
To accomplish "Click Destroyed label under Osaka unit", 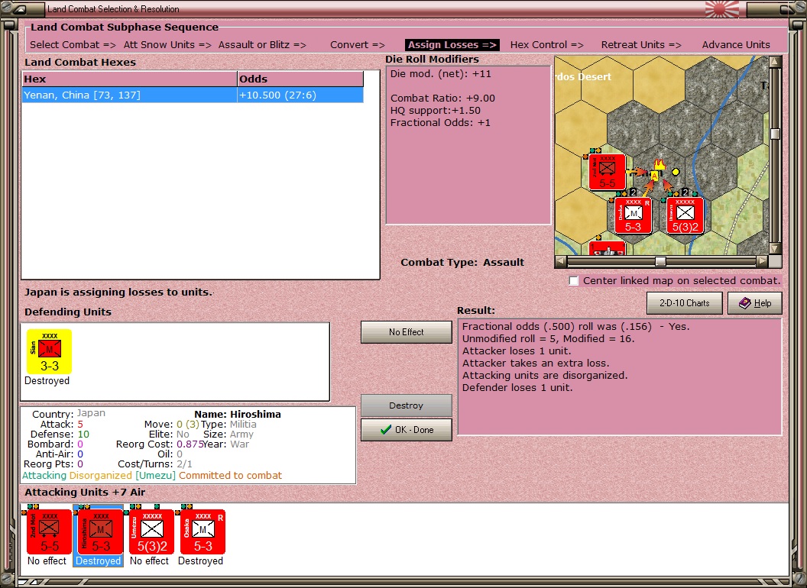I will (x=201, y=561).
